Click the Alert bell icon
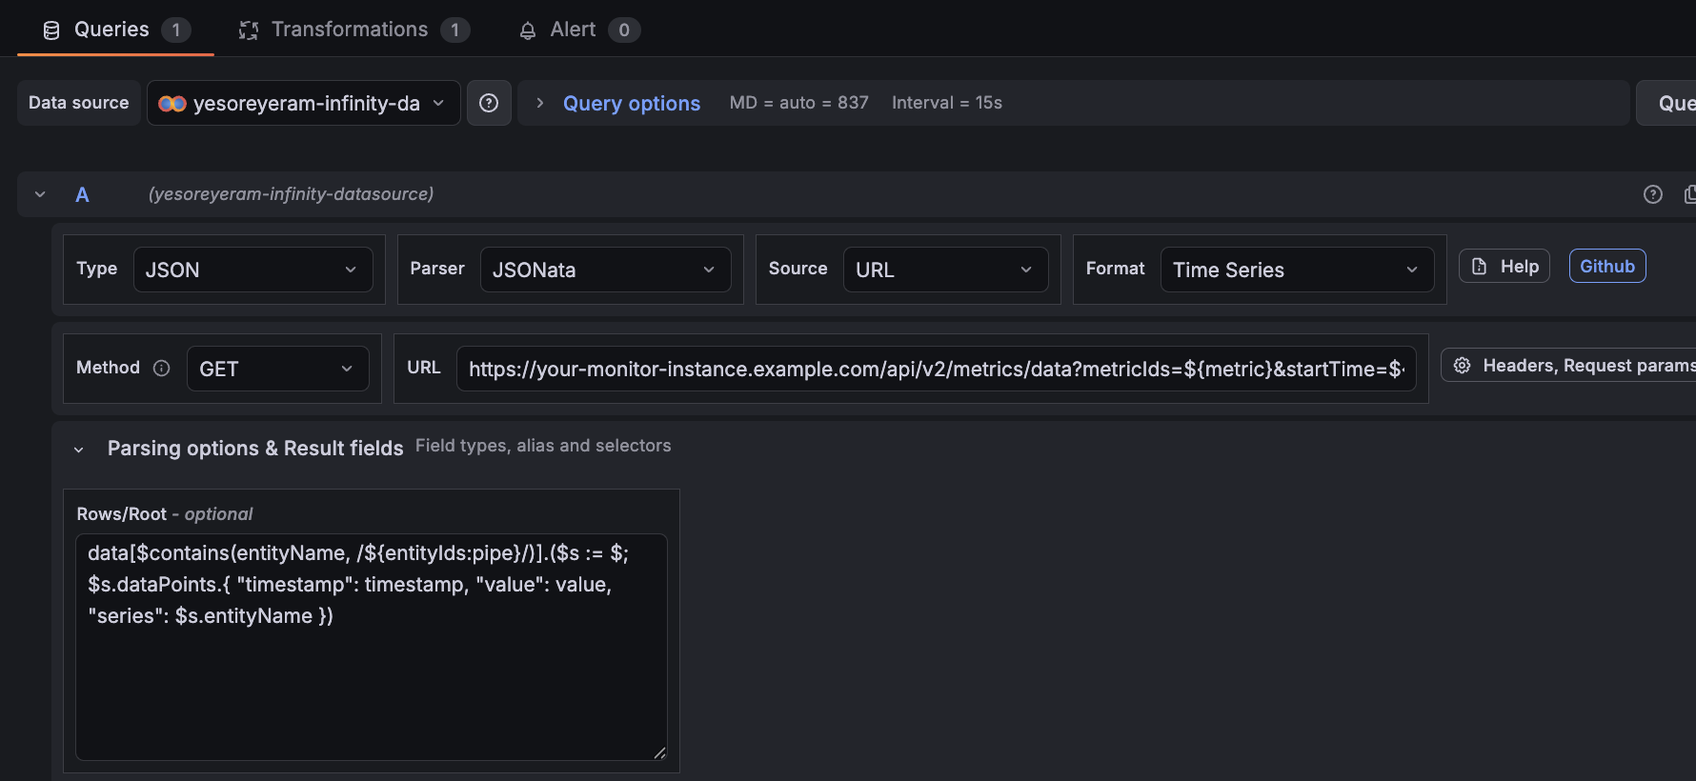This screenshot has width=1696, height=781. [528, 30]
